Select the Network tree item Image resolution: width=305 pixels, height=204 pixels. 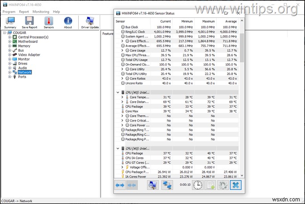[x=25, y=72]
